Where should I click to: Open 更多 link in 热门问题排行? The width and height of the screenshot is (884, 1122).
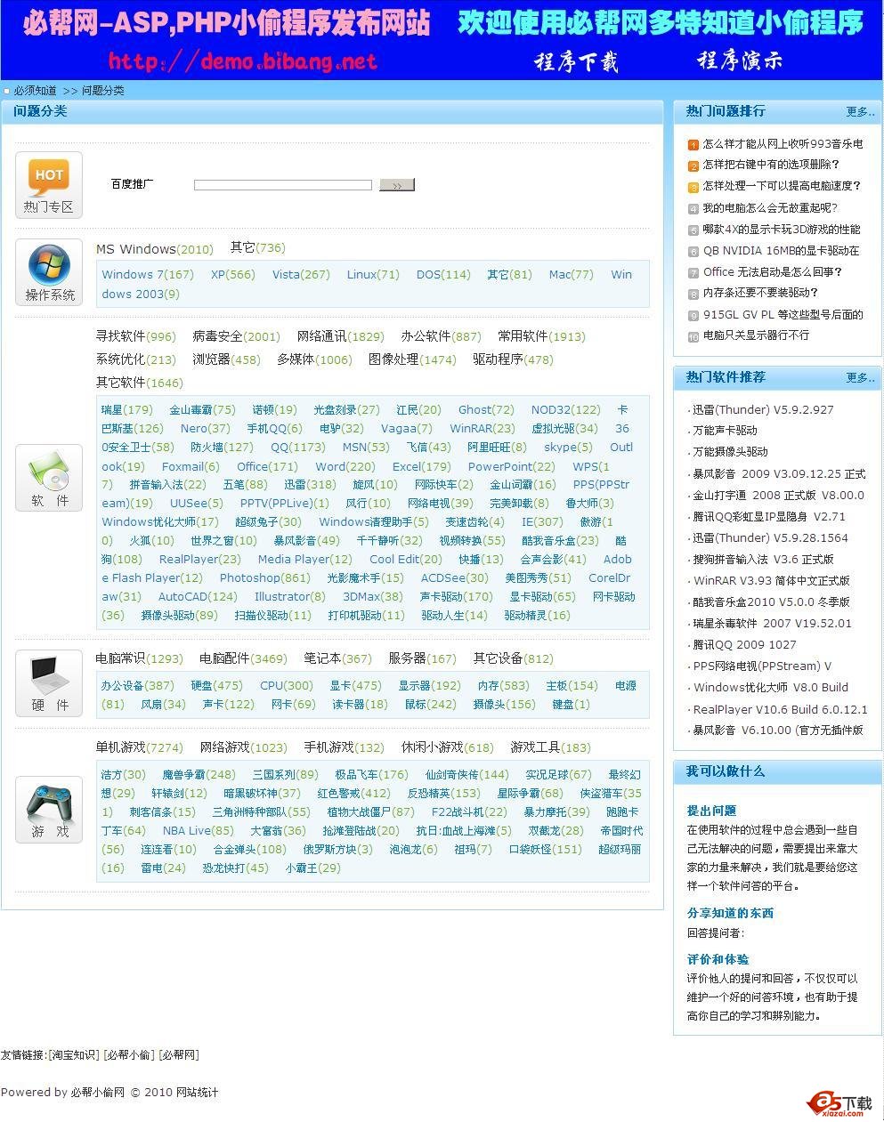pyautogui.click(x=860, y=112)
